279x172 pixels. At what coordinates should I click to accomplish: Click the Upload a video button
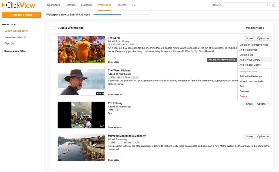coord(21,15)
